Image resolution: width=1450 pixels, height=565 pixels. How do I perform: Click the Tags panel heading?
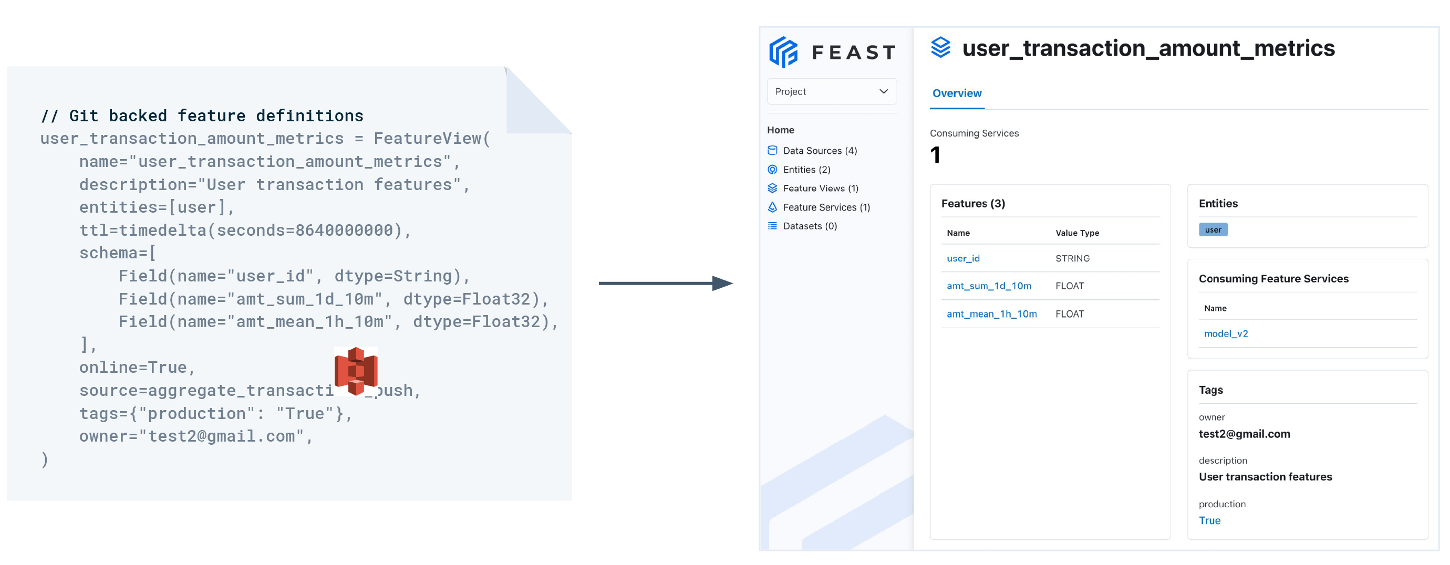[1210, 390]
